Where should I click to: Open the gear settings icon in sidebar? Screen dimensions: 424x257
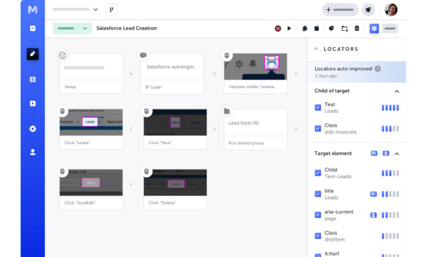(x=33, y=128)
